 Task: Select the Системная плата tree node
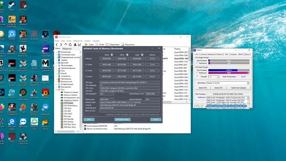point(67,55)
